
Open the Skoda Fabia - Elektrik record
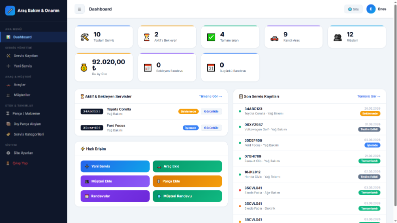[x=309, y=206]
